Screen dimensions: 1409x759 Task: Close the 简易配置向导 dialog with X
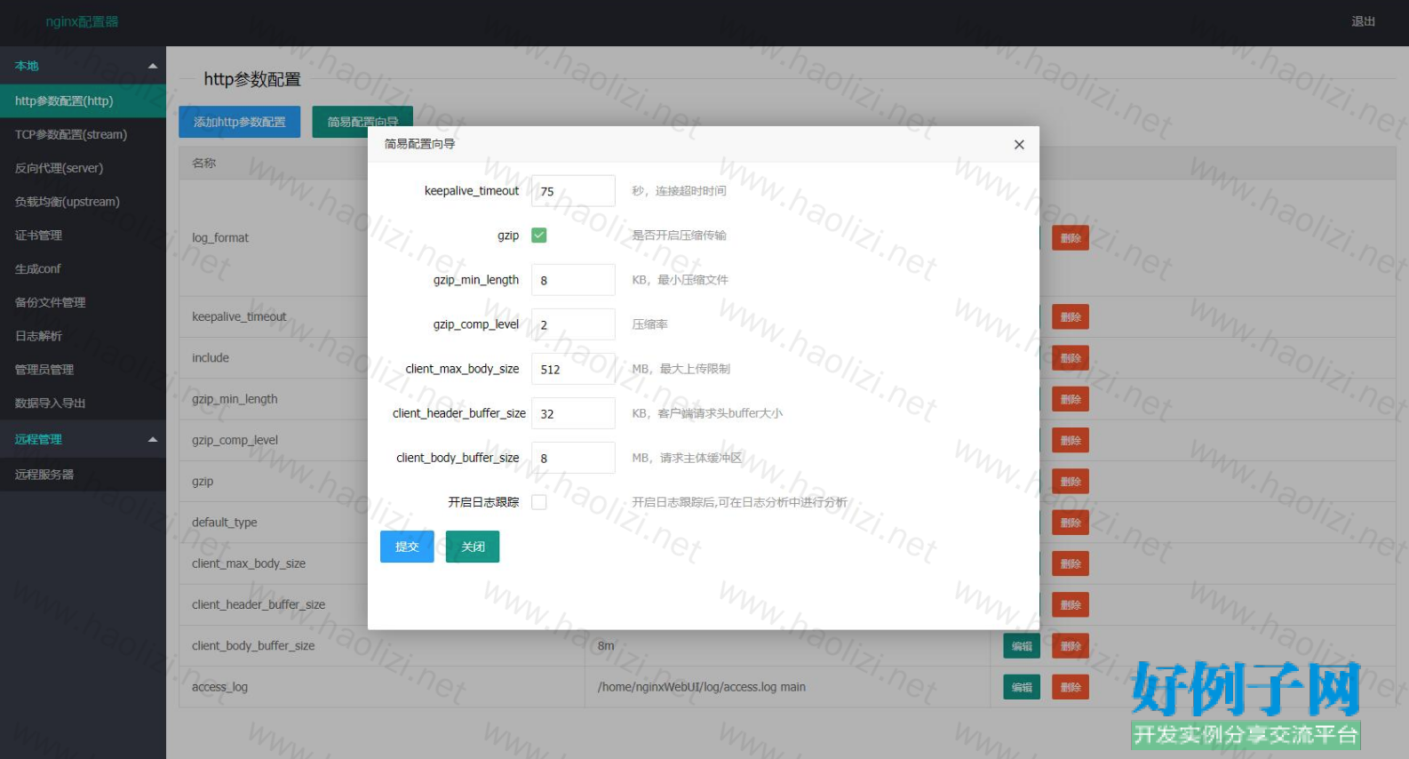(1019, 145)
